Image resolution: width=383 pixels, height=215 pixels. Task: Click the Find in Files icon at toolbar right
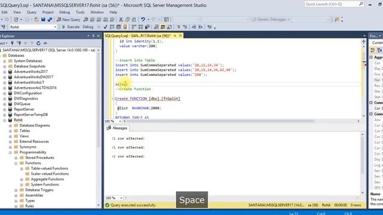(336, 20)
